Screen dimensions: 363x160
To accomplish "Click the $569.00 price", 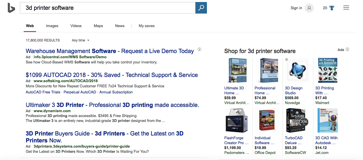I will [x=292, y=98].
